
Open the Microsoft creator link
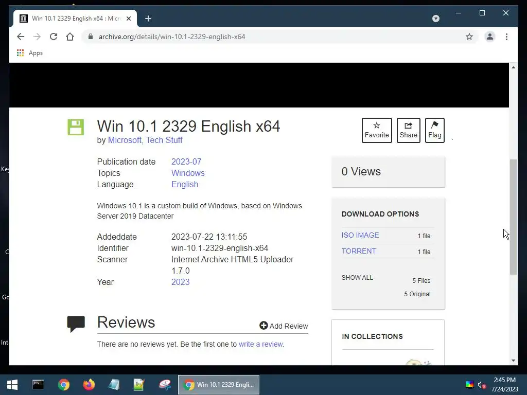coord(125,140)
